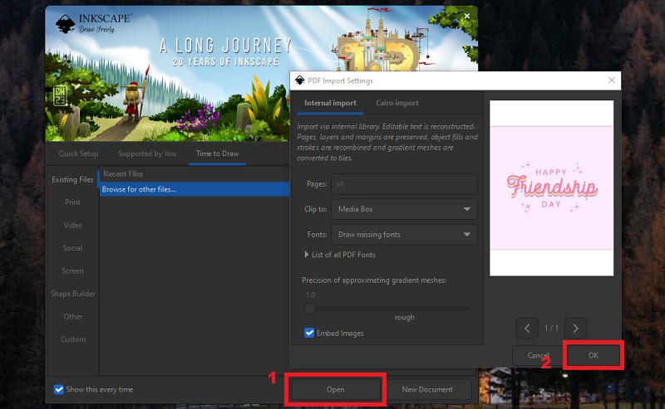Click the Inkscape logo in PDF dialog title
The image size is (665, 409).
(300, 80)
